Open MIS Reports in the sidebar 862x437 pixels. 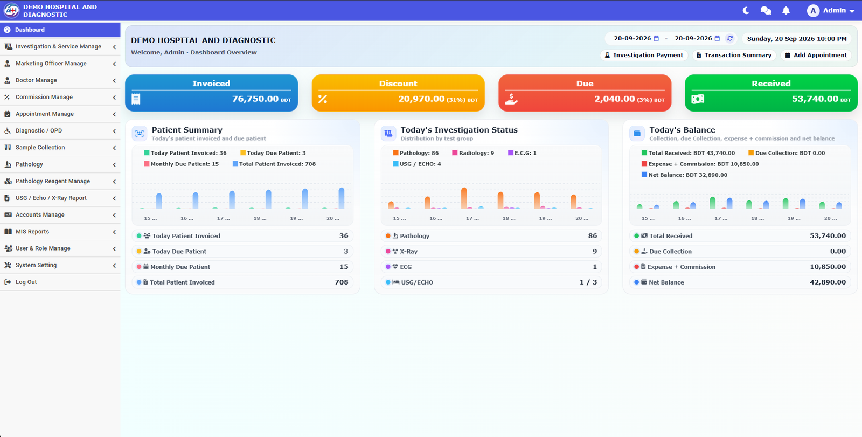[60, 232]
